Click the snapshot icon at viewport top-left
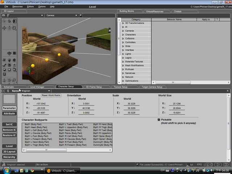The width and height of the screenshot is (232, 174). pyautogui.click(x=4, y=15)
